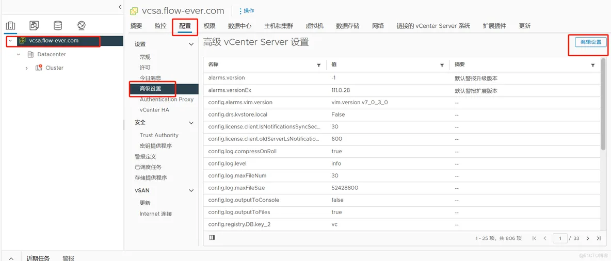Click the 编辑设置 button
The height and width of the screenshot is (261, 611).
click(591, 42)
